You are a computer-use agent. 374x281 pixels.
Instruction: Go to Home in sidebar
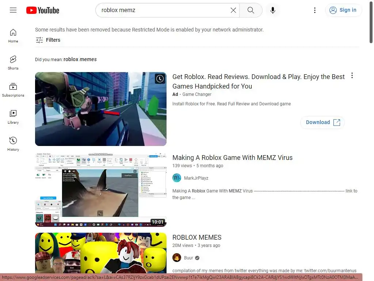[13, 36]
